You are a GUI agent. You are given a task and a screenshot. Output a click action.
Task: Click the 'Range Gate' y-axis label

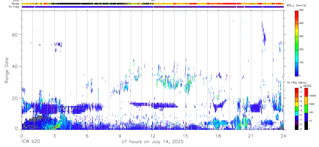[6, 71]
